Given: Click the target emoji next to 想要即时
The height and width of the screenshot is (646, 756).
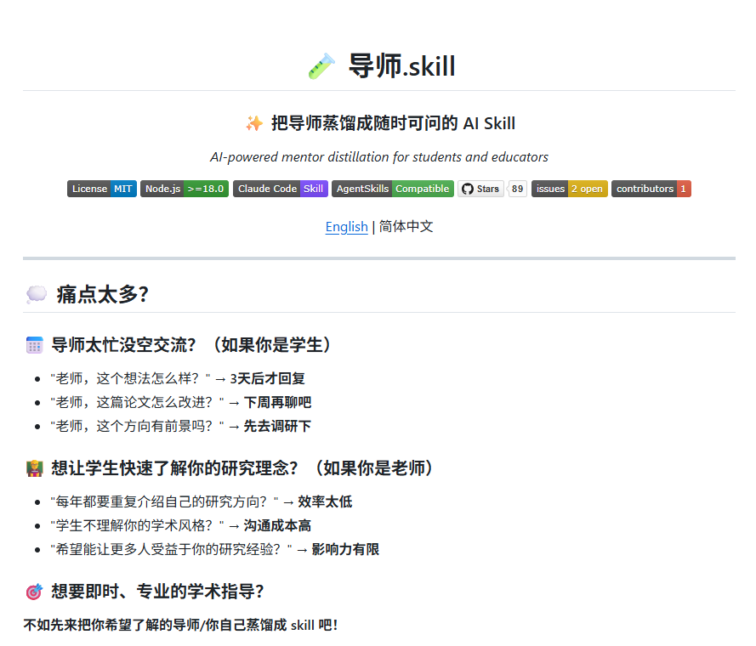Looking at the screenshot, I should [x=34, y=592].
